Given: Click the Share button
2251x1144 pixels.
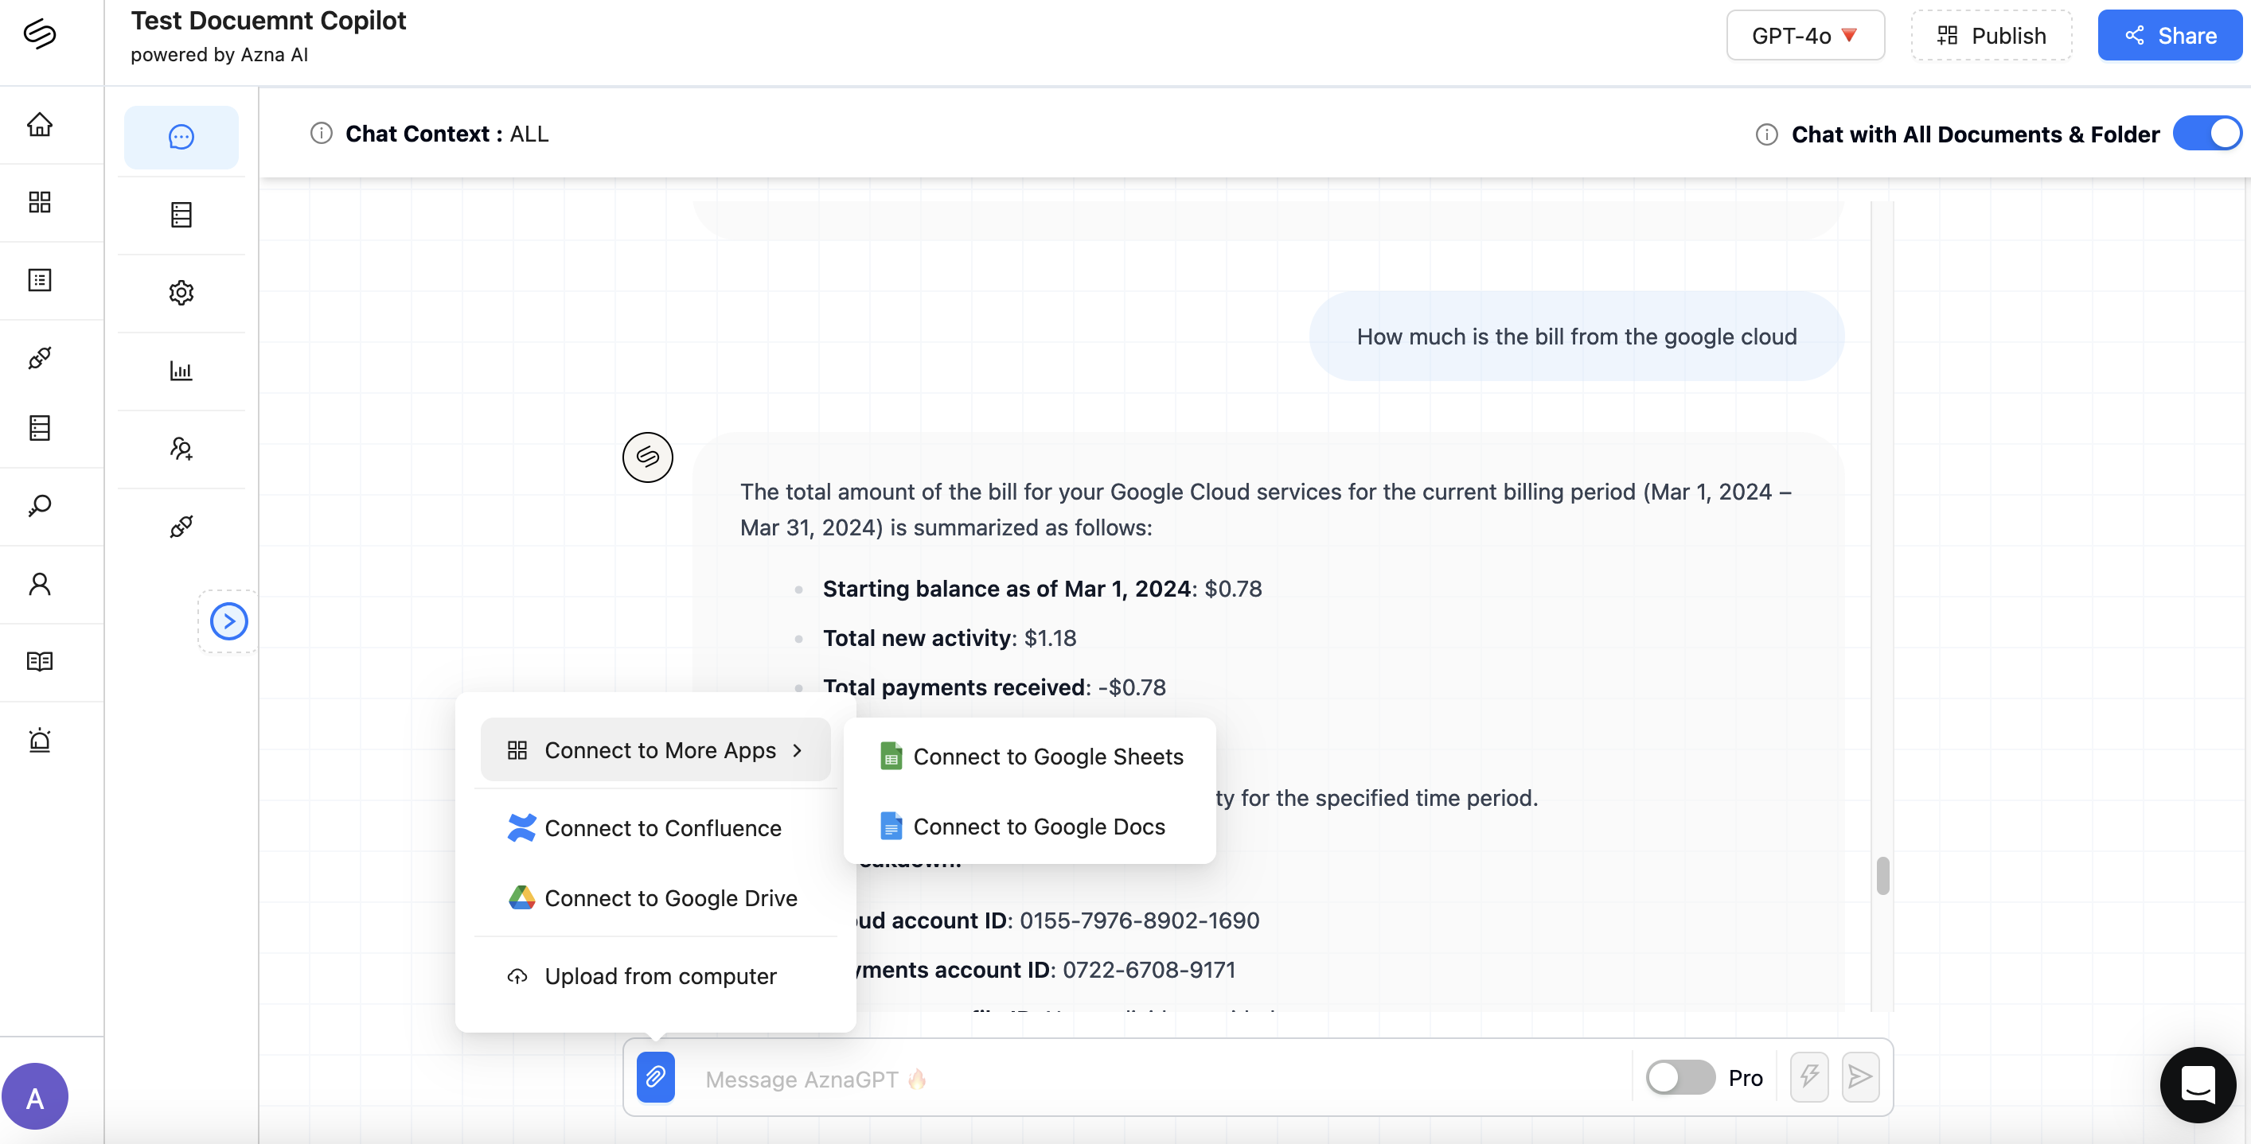Looking at the screenshot, I should [x=2169, y=36].
